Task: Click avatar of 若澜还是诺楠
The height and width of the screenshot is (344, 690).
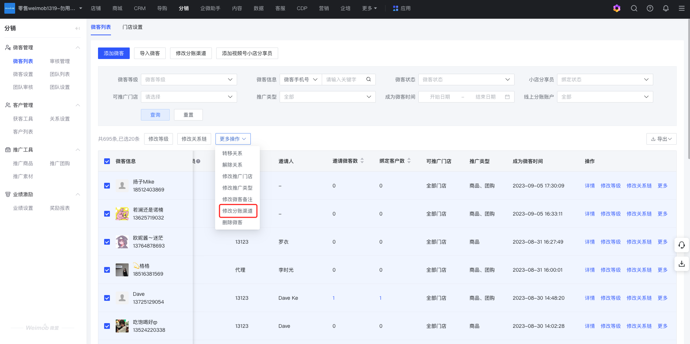Action: coord(122,214)
